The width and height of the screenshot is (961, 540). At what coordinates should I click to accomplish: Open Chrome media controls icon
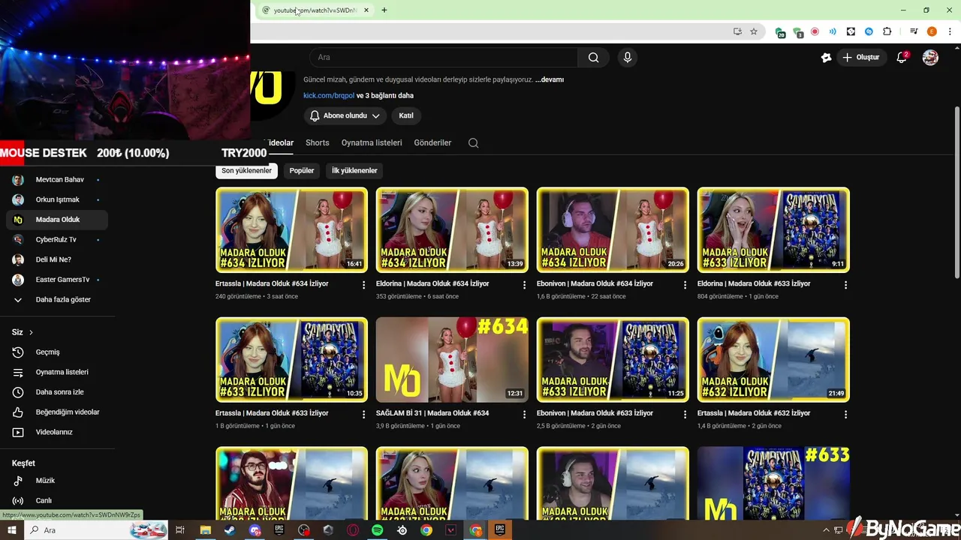click(x=914, y=31)
